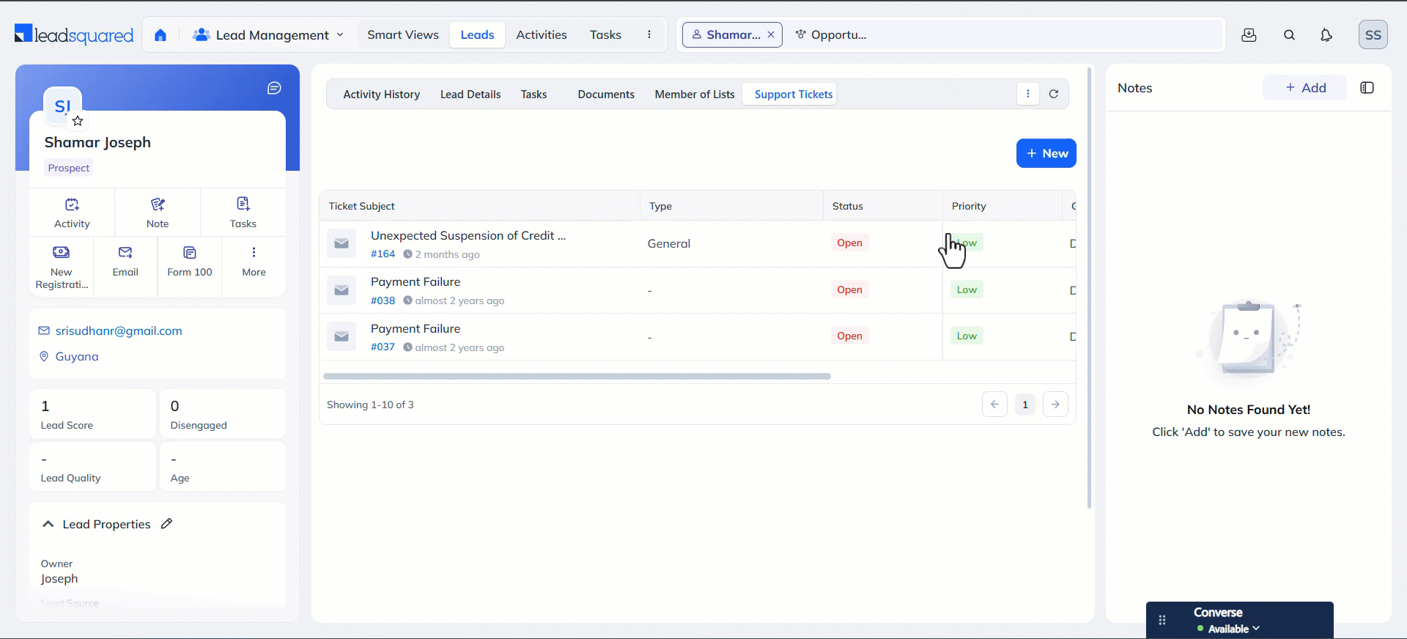Click the email srisudhanr@gmail.com
The image size is (1407, 639).
119,331
